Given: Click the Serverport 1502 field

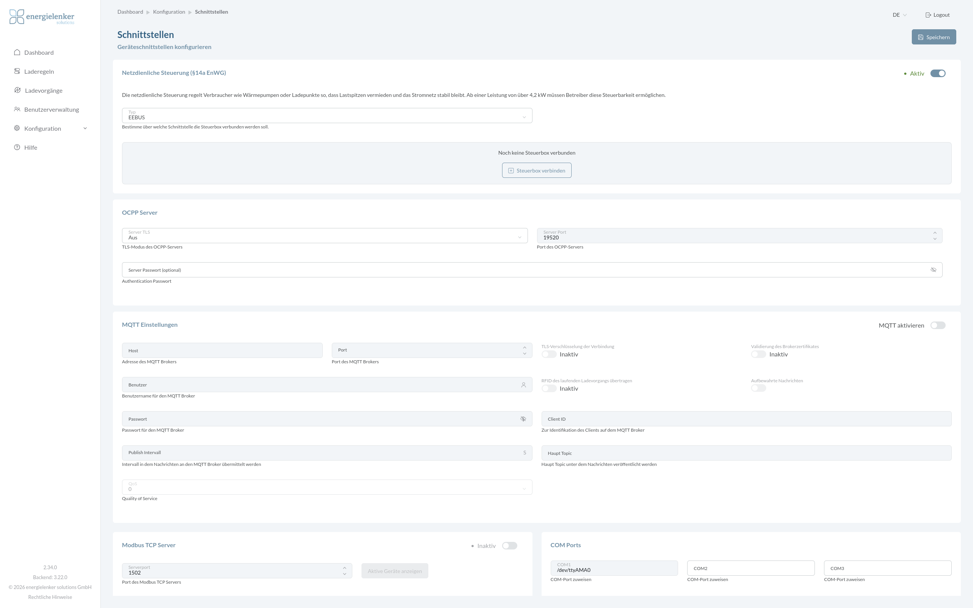Looking at the screenshot, I should point(237,571).
